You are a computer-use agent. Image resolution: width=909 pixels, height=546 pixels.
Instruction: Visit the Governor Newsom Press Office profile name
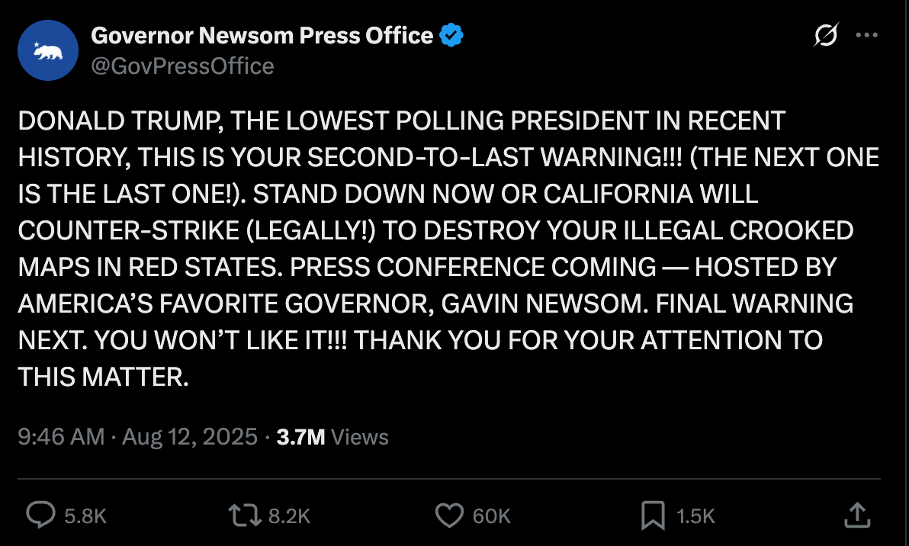[261, 35]
